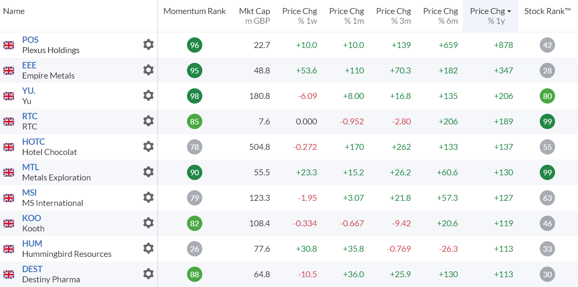Click the Metals Exploration company name
The image size is (578, 287).
(57, 177)
